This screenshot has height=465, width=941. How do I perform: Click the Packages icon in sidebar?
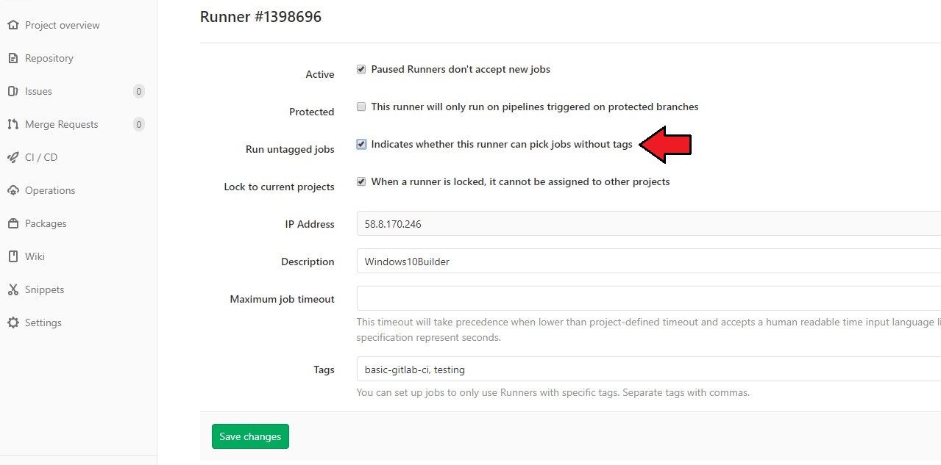(x=13, y=223)
